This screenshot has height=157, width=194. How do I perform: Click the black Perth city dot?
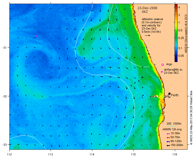170,93
